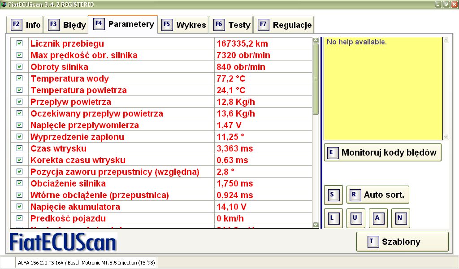
Task: Select the 1,47 V value
Action: (229, 125)
